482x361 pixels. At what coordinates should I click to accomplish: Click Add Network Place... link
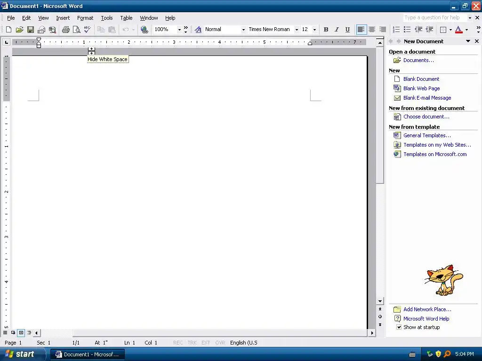427,309
